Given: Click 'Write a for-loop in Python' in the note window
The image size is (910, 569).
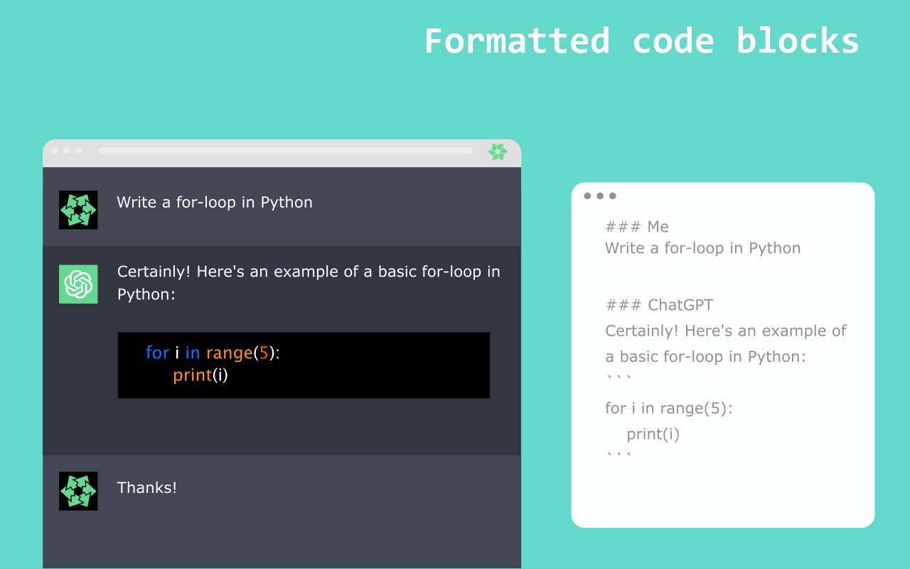Looking at the screenshot, I should pyautogui.click(x=703, y=248).
